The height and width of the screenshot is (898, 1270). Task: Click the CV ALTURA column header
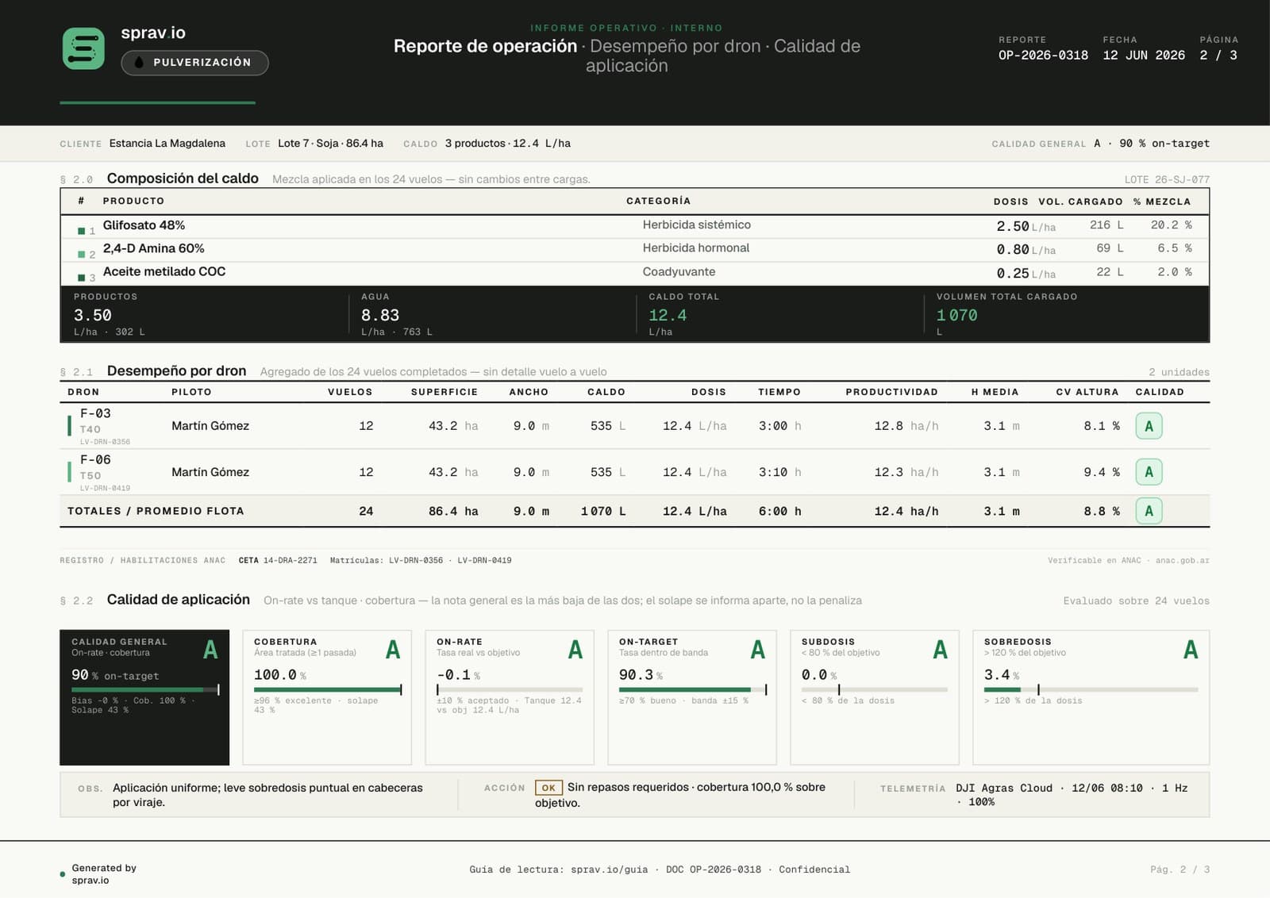pyautogui.click(x=1087, y=392)
